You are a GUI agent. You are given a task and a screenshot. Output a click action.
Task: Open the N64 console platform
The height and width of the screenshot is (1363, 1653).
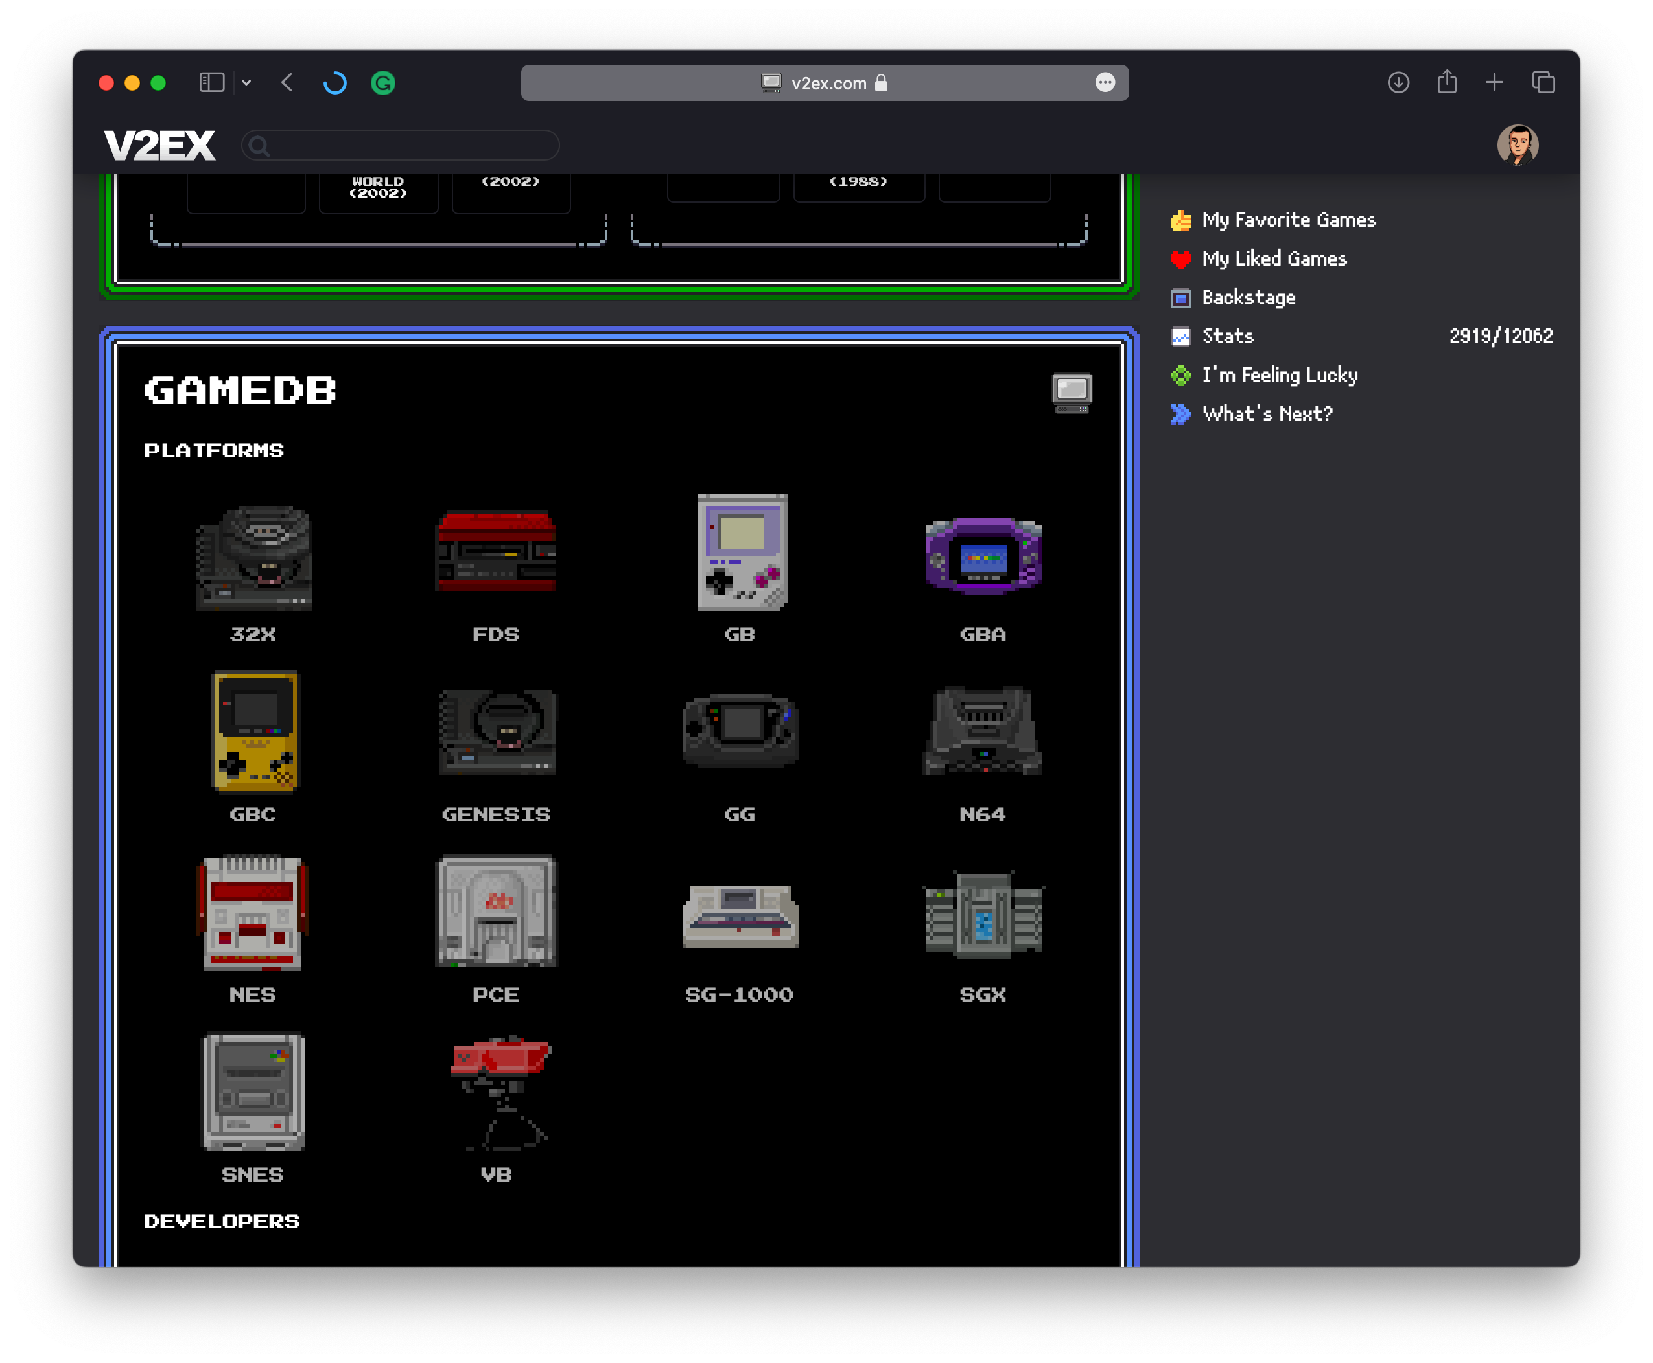(x=982, y=732)
